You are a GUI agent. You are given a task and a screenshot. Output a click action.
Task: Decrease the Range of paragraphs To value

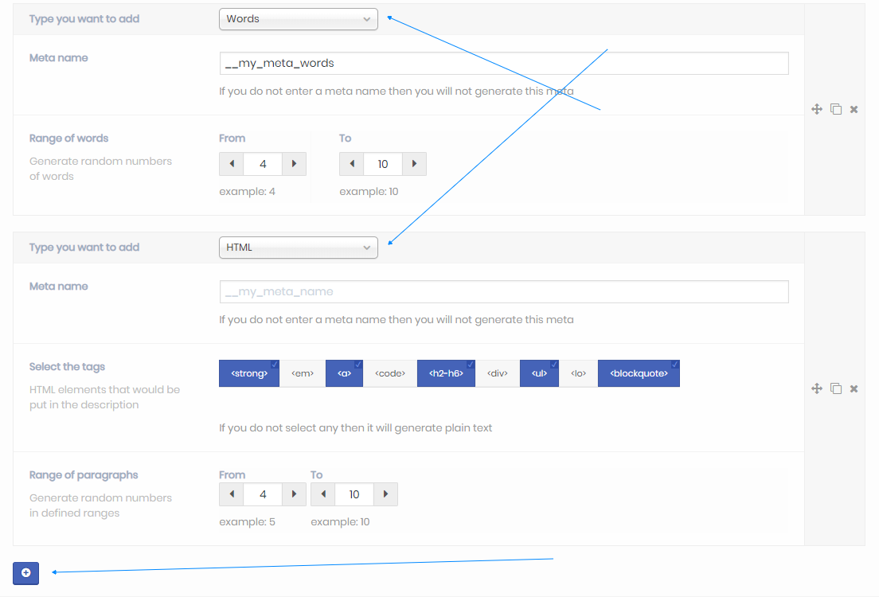coord(323,494)
